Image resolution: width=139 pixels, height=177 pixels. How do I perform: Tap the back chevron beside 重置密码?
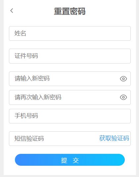[12, 11]
